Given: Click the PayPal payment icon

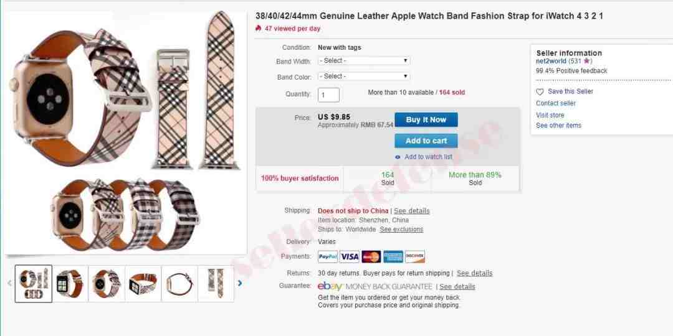Looking at the screenshot, I should click(x=328, y=257).
